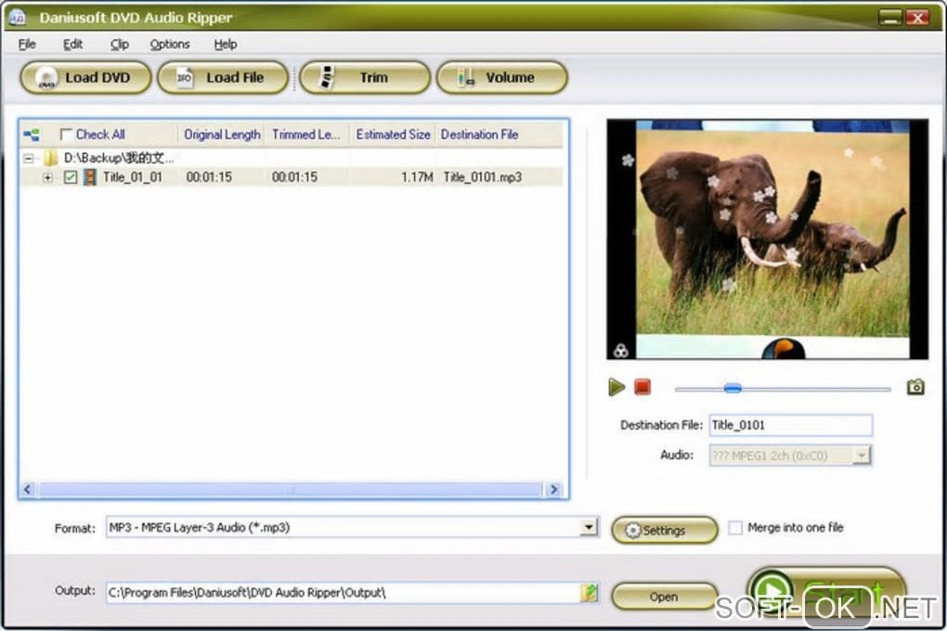Click the preview seek slider handle

[733, 388]
